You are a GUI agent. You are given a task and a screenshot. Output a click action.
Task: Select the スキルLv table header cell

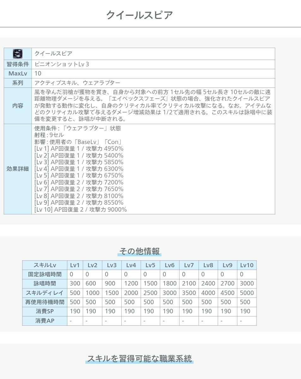(45, 265)
